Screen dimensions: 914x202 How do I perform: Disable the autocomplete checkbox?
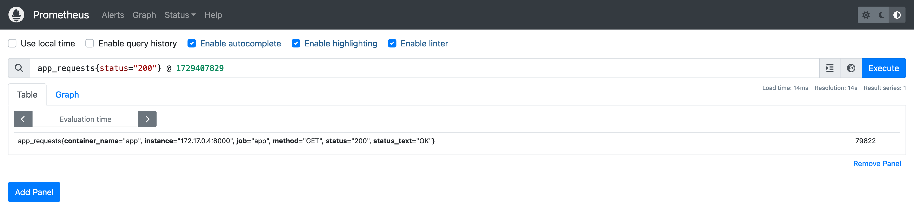pos(191,44)
